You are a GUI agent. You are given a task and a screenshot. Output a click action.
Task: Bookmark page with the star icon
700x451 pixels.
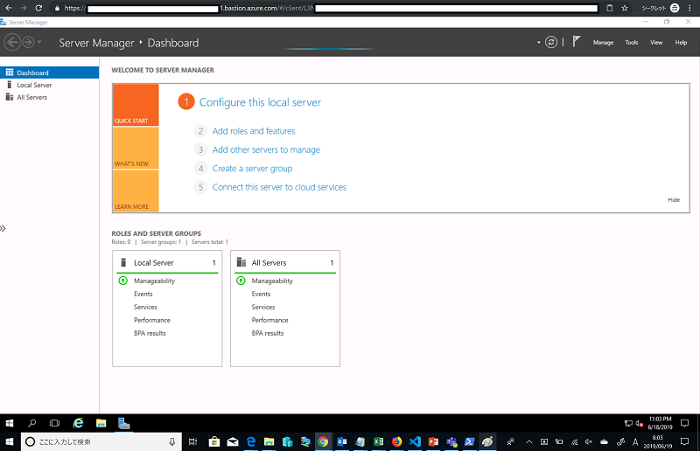624,7
